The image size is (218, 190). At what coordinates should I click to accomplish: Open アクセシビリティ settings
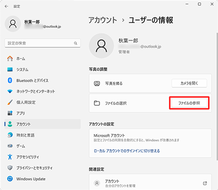point(42,157)
